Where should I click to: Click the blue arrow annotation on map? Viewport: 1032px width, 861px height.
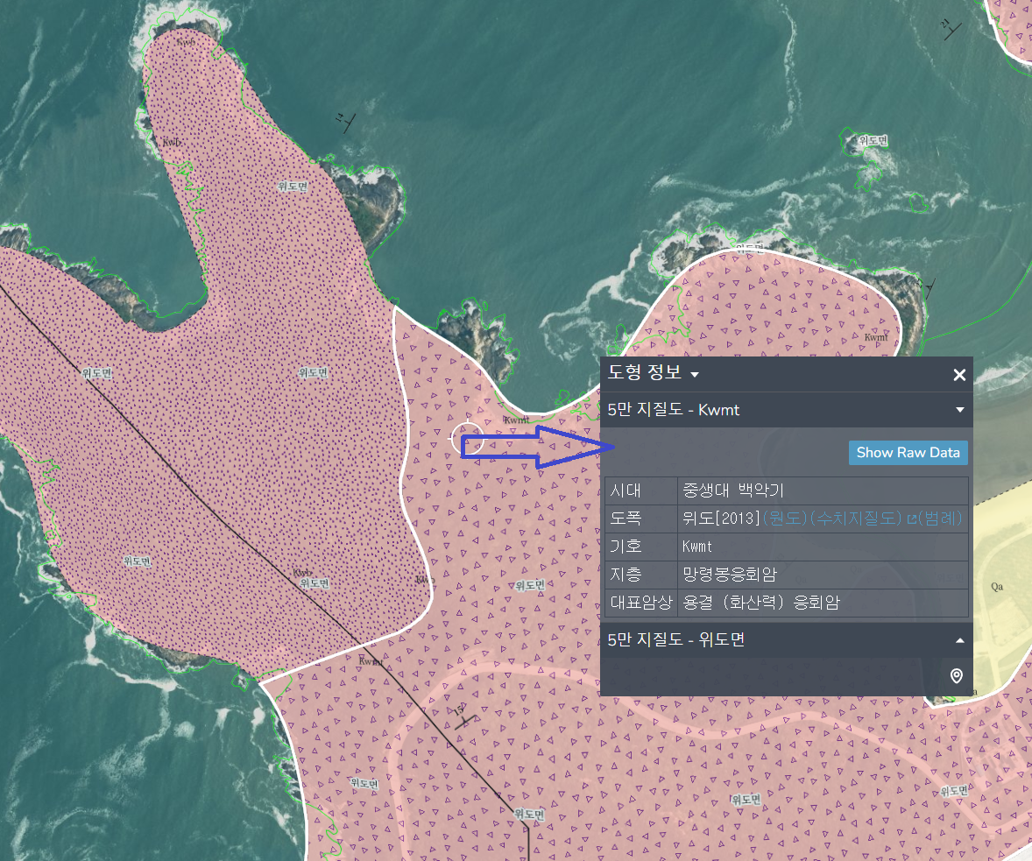click(538, 447)
